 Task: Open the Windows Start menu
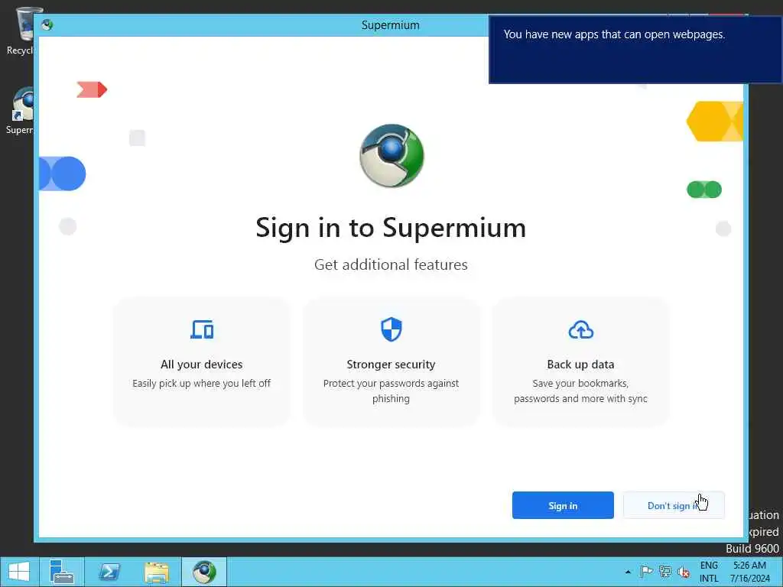pyautogui.click(x=18, y=572)
